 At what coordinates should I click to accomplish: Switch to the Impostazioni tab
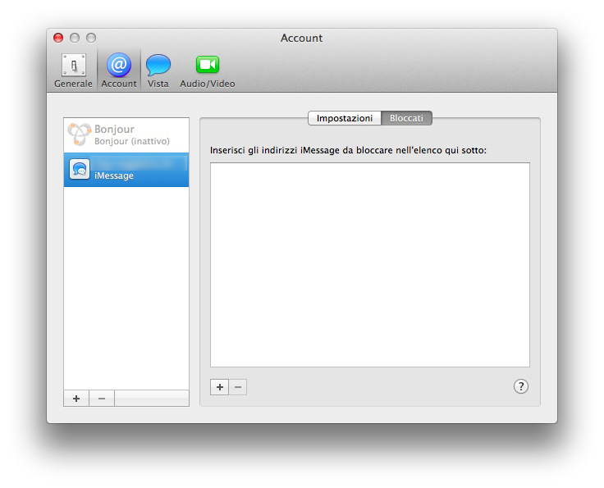point(345,118)
